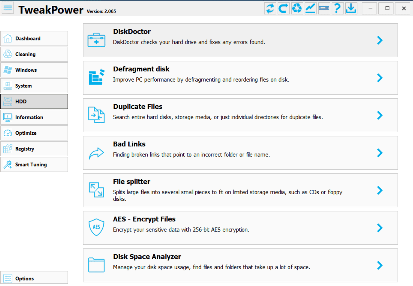This screenshot has height=286, width=413.
Task: Select the "File splitter" heading
Action: pos(132,182)
